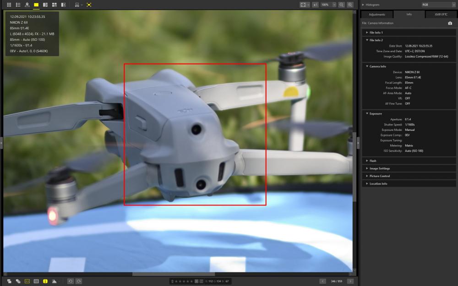This screenshot has width=458, height=286.
Task: Click the horizontal scrollbar below the image
Action: click(x=174, y=274)
